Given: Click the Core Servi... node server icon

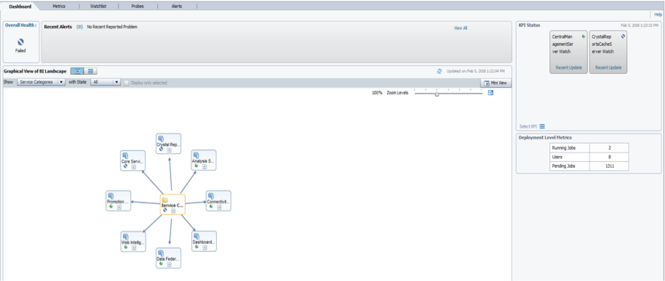Looking at the screenshot, I should click(124, 155).
